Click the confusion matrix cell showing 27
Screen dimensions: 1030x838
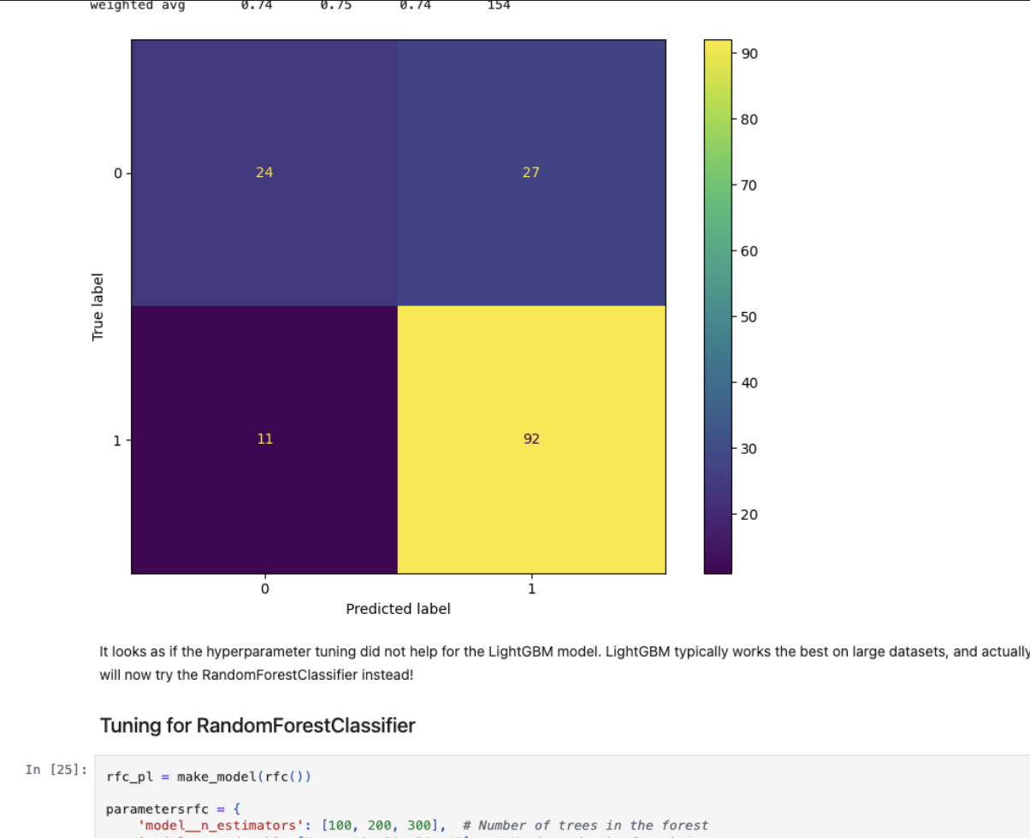pyautogui.click(x=531, y=173)
